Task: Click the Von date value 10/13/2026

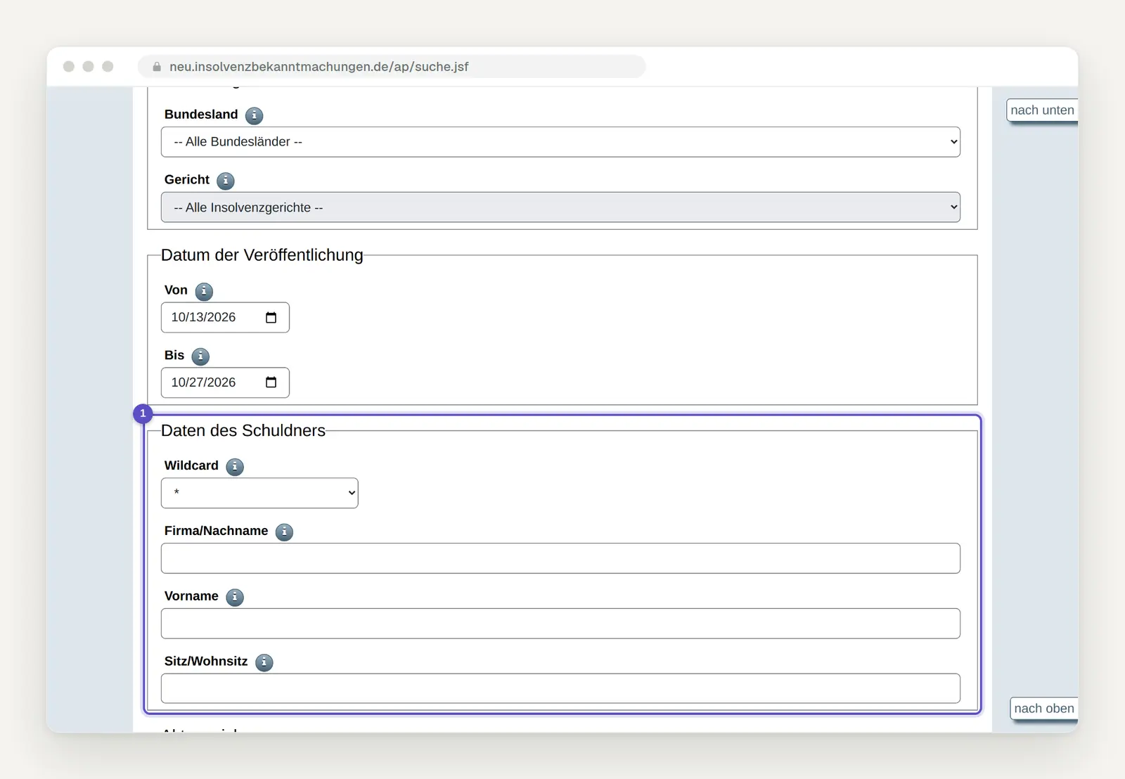Action: pyautogui.click(x=203, y=318)
